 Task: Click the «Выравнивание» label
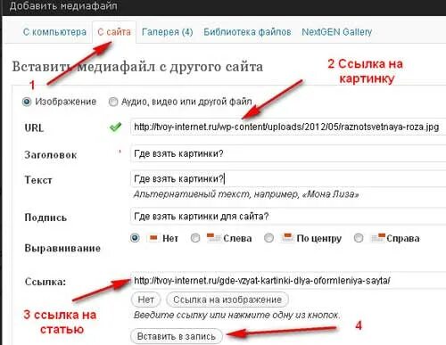coord(62,248)
